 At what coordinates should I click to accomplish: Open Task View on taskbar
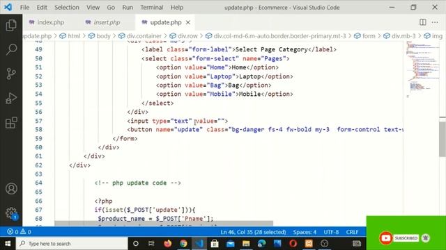pyautogui.click(x=151, y=244)
